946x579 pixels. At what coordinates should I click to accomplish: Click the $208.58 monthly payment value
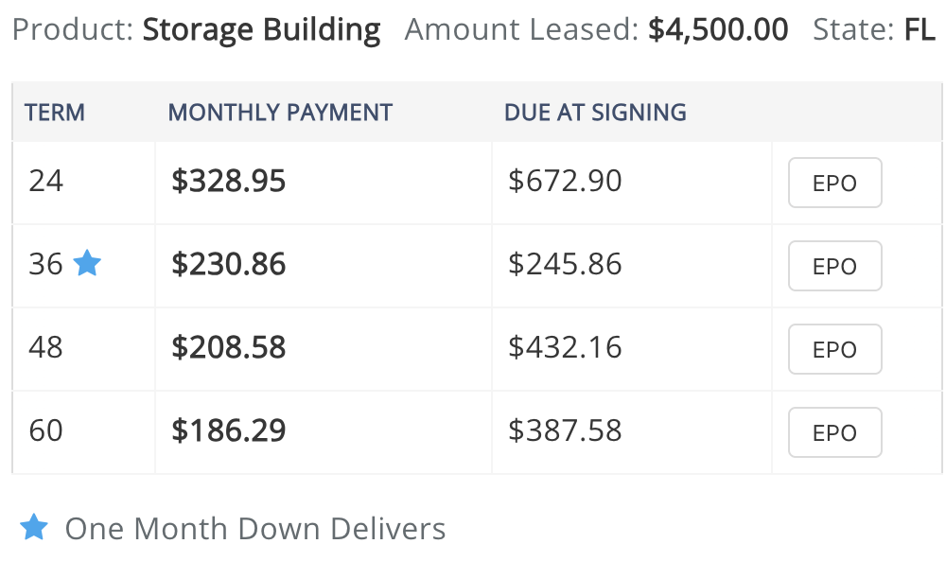click(228, 347)
